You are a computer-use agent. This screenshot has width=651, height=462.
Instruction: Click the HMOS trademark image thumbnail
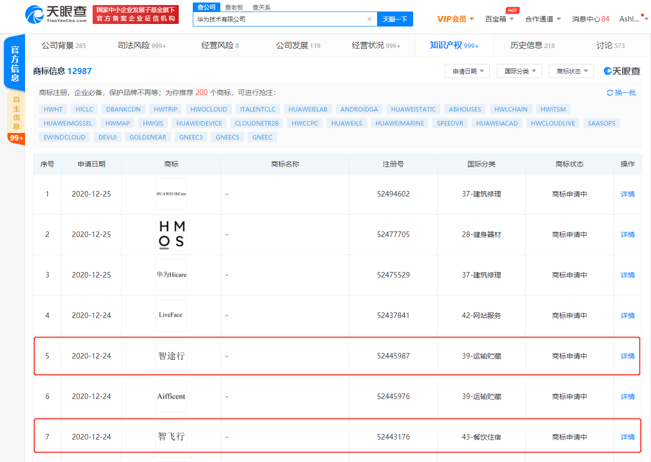tap(171, 234)
